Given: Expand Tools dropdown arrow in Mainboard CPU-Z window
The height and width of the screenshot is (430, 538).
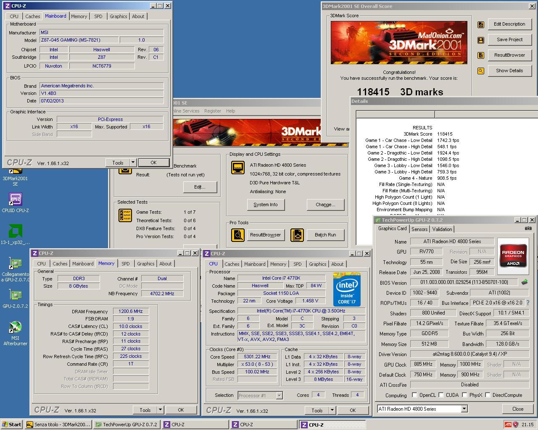Looking at the screenshot, I should pyautogui.click(x=133, y=163).
